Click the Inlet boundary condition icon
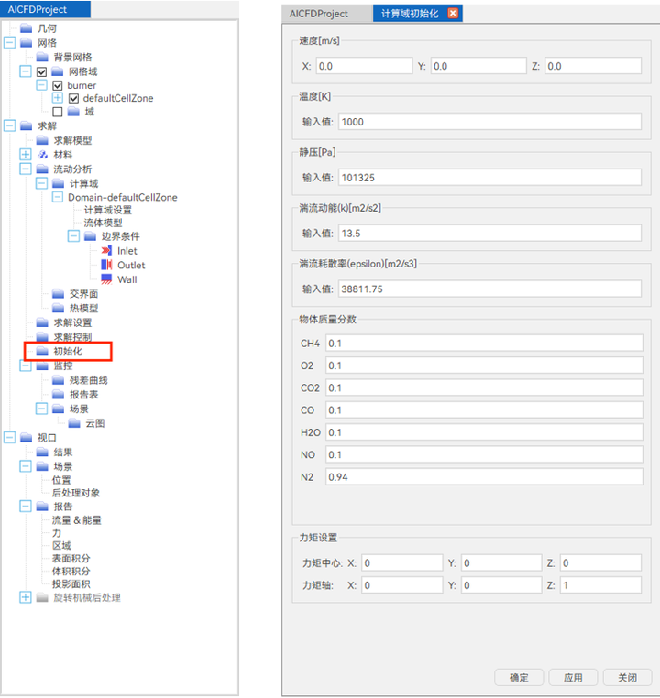The width and height of the screenshot is (660, 698). point(107,251)
